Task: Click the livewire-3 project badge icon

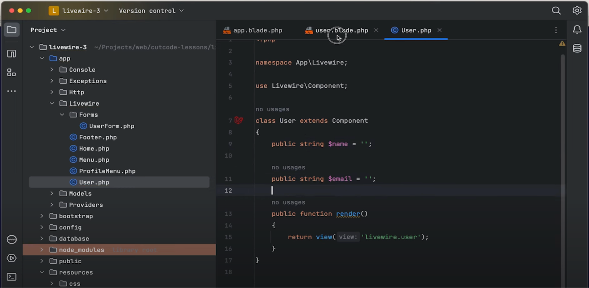Action: click(54, 11)
